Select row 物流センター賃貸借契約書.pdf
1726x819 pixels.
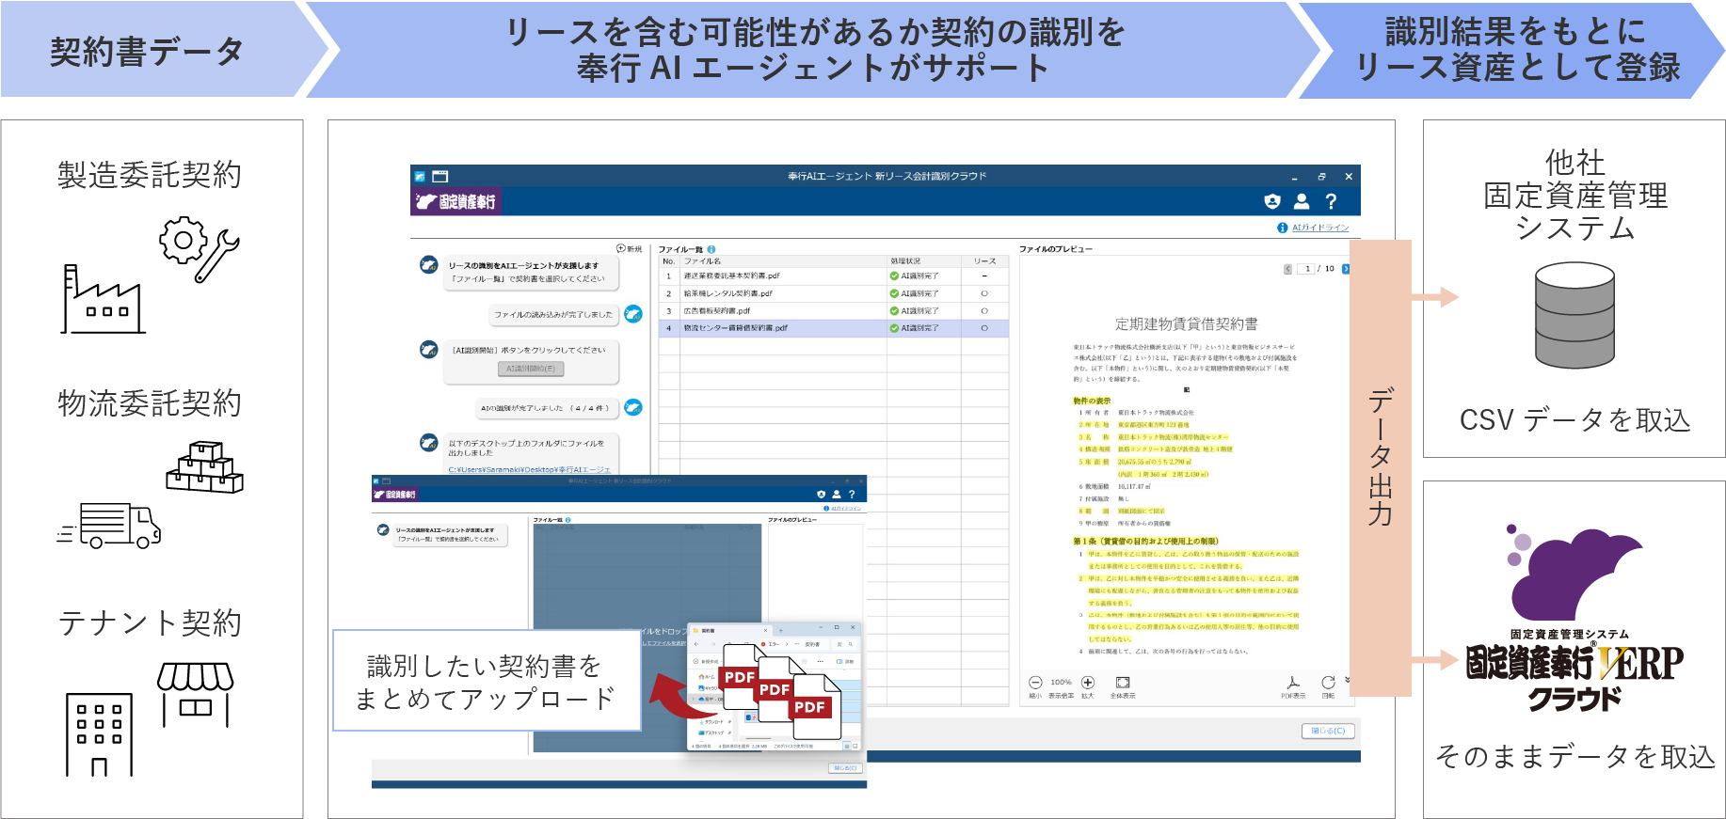pyautogui.click(x=833, y=328)
